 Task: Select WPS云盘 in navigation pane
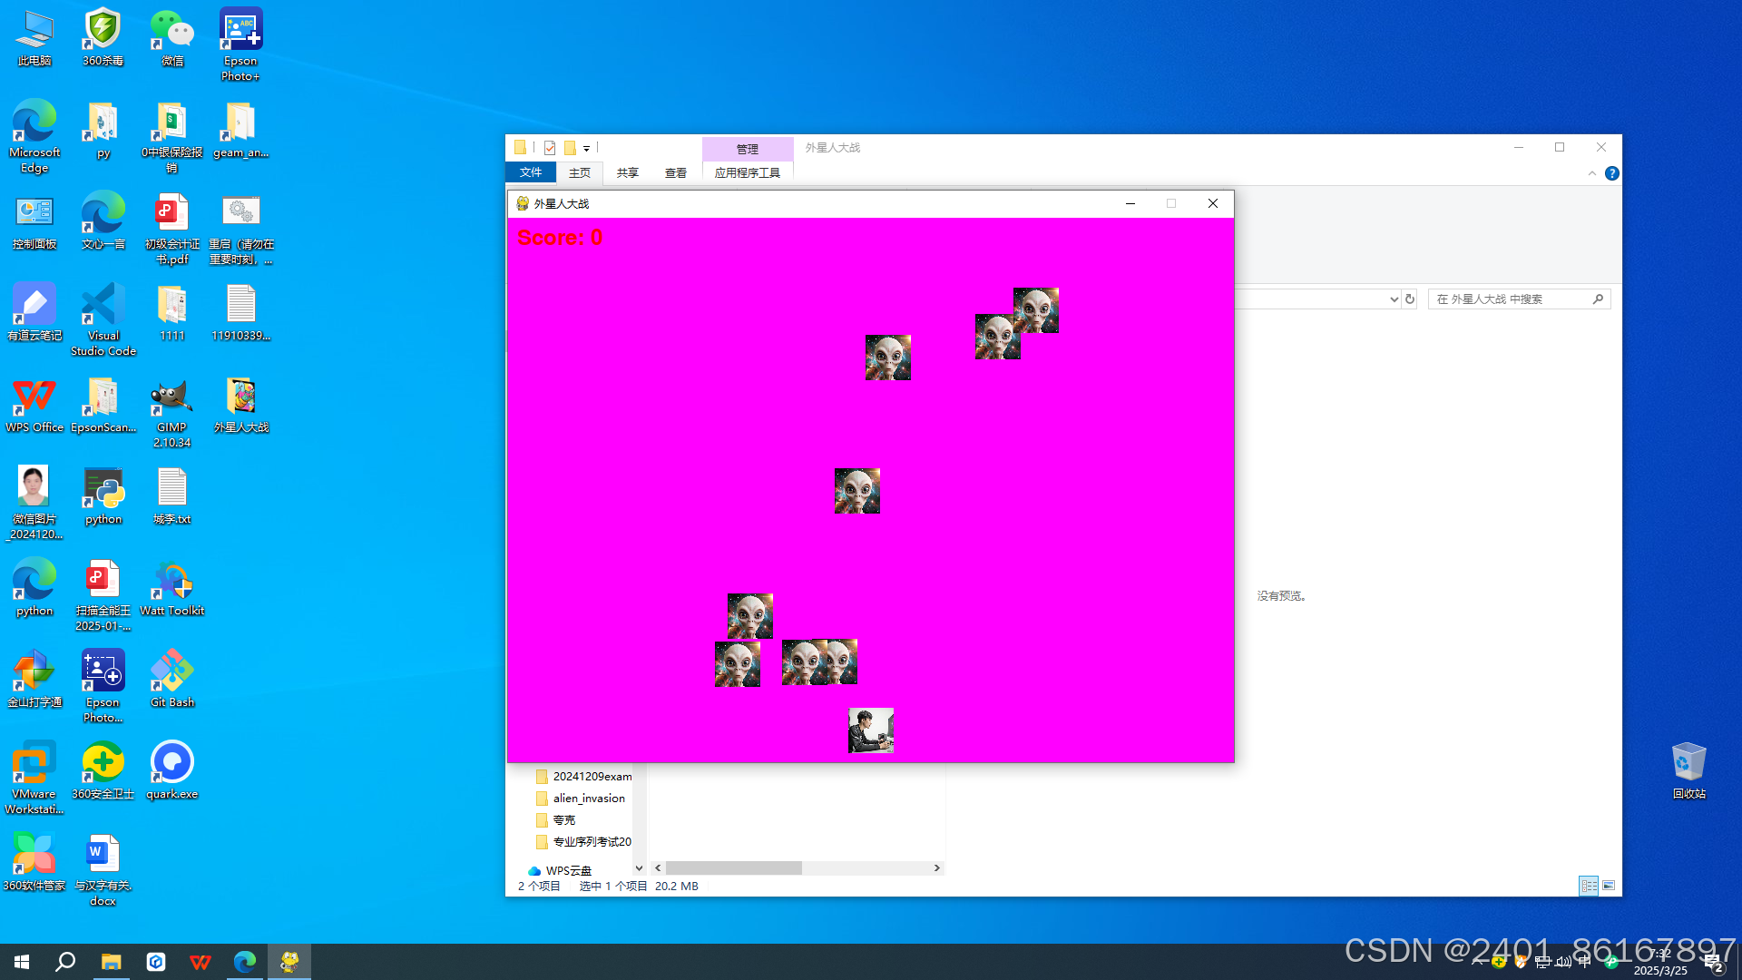pyautogui.click(x=568, y=870)
